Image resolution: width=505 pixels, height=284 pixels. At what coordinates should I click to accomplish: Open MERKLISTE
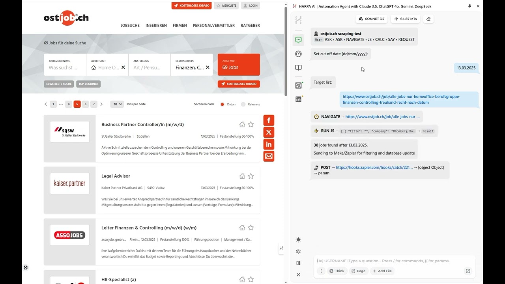click(226, 6)
